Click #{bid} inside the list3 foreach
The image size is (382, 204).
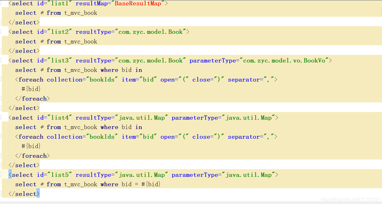[31, 89]
